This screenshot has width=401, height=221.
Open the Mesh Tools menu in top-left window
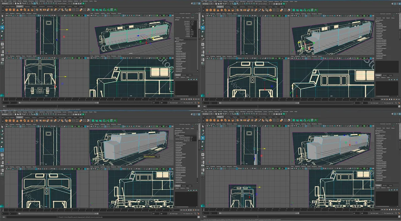point(49,1)
